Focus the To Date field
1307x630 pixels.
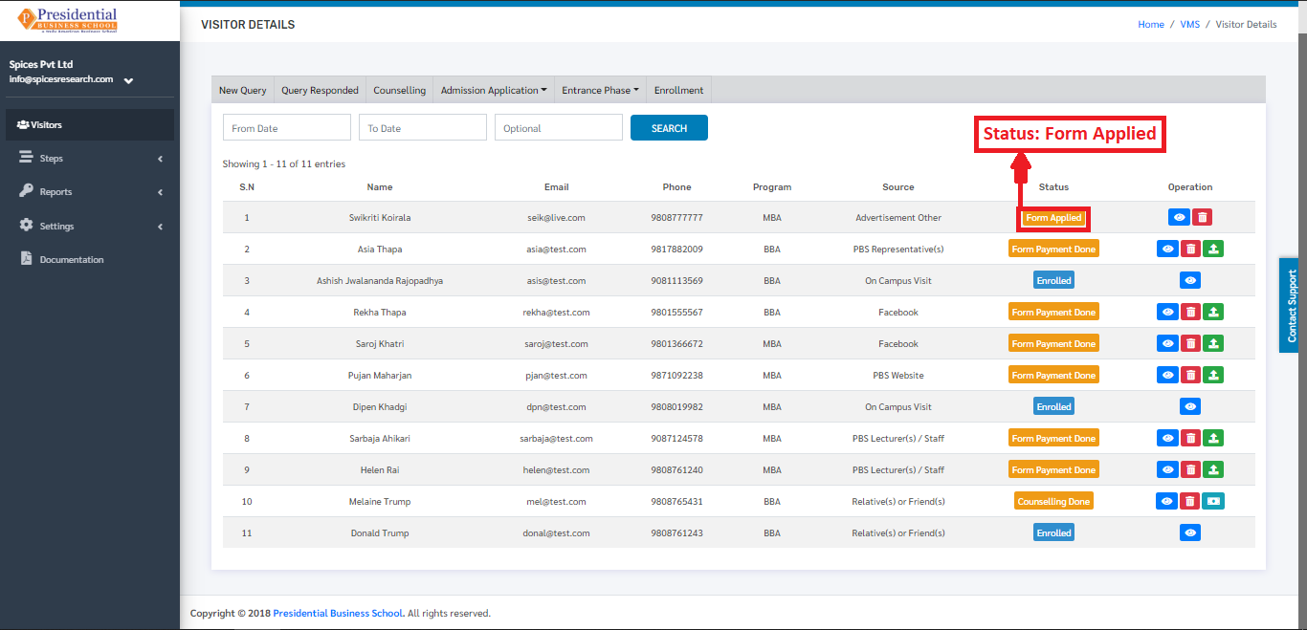coord(423,128)
